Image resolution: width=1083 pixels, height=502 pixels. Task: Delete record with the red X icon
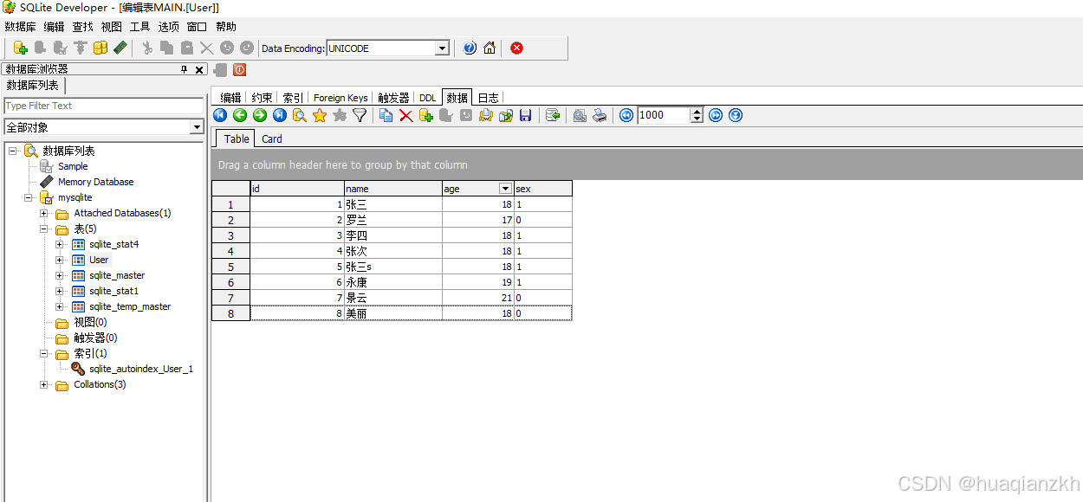(x=405, y=115)
